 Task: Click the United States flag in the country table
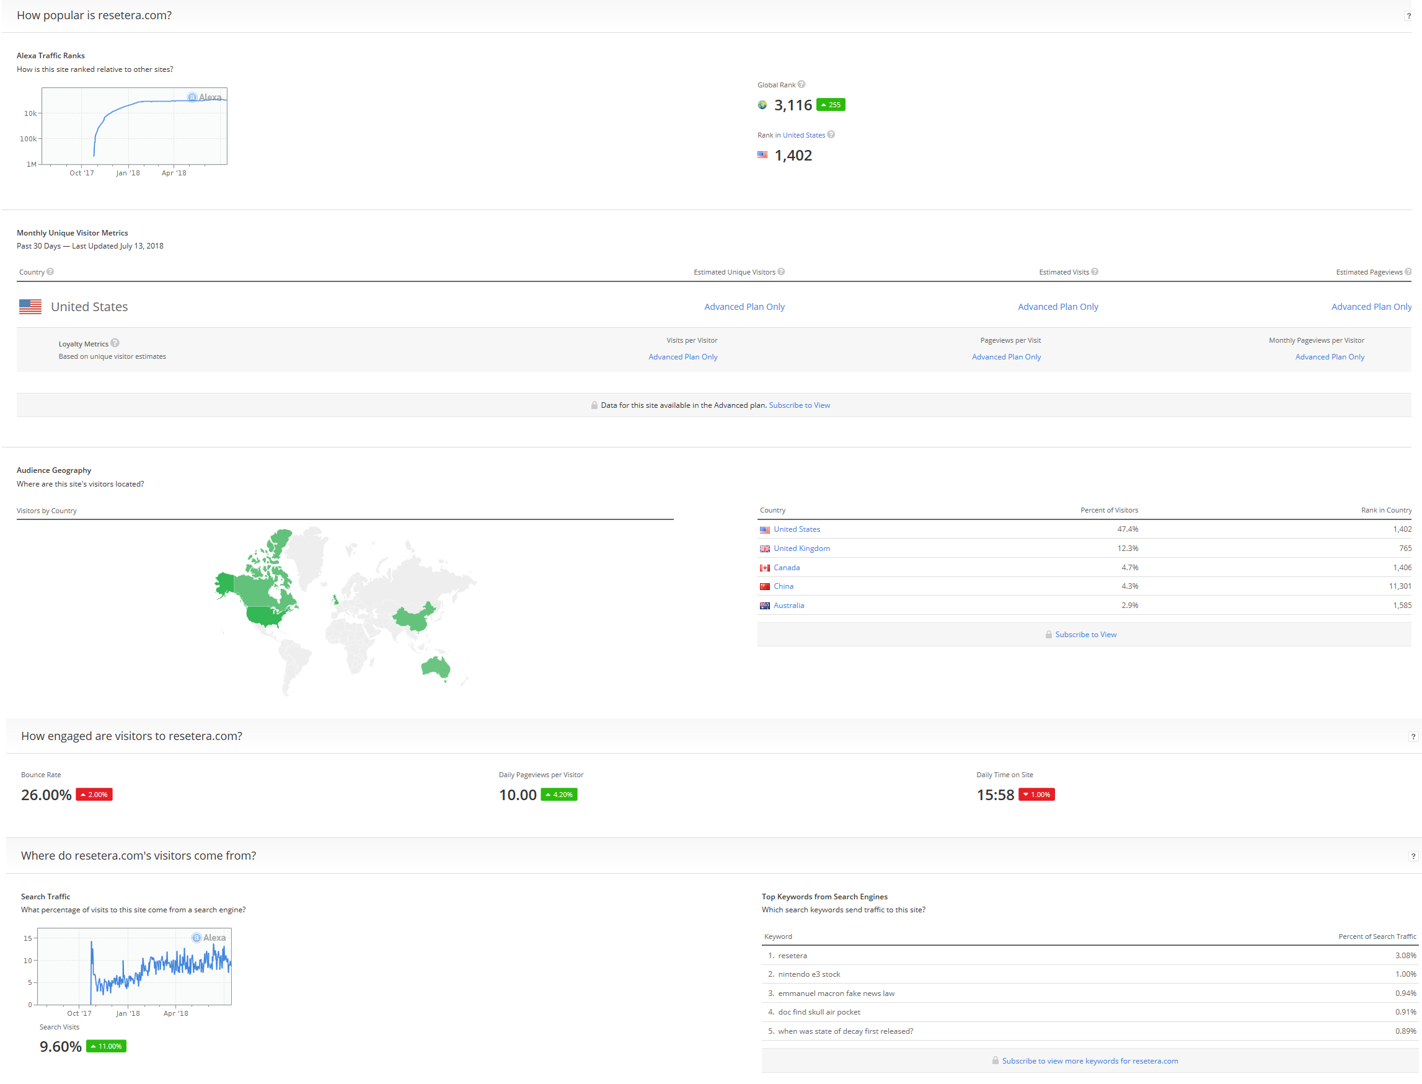764,530
